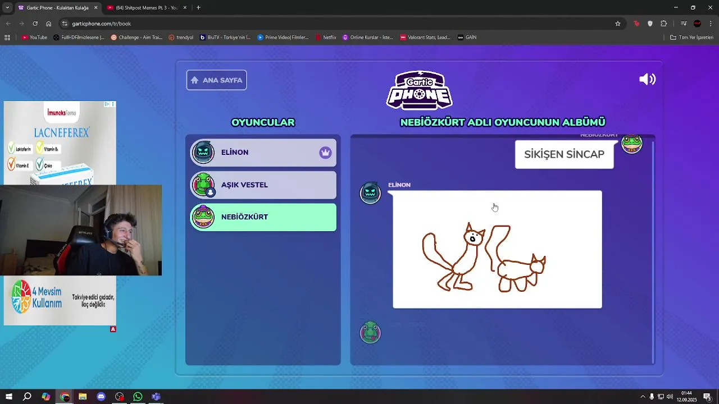This screenshot has height=404, width=719.
Task: Open the GAİN bookmark
Action: coord(467,38)
